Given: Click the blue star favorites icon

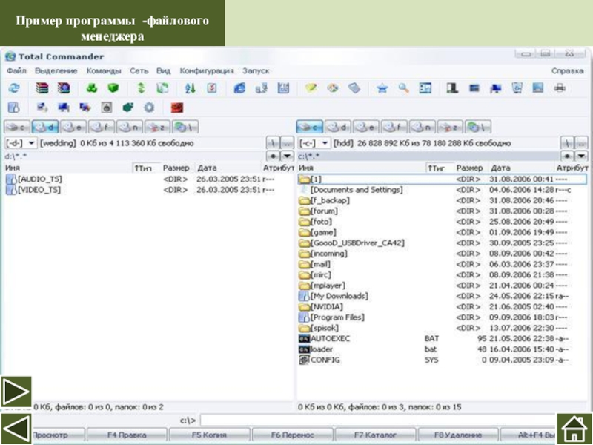Looking at the screenshot, I should (x=382, y=88).
